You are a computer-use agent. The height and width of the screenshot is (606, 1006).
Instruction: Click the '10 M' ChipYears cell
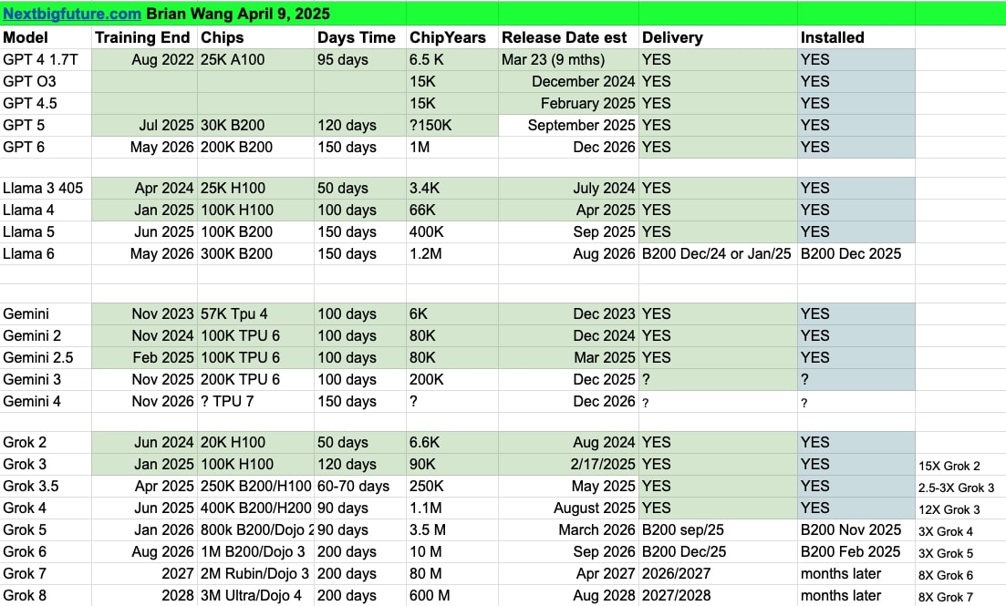[452, 551]
